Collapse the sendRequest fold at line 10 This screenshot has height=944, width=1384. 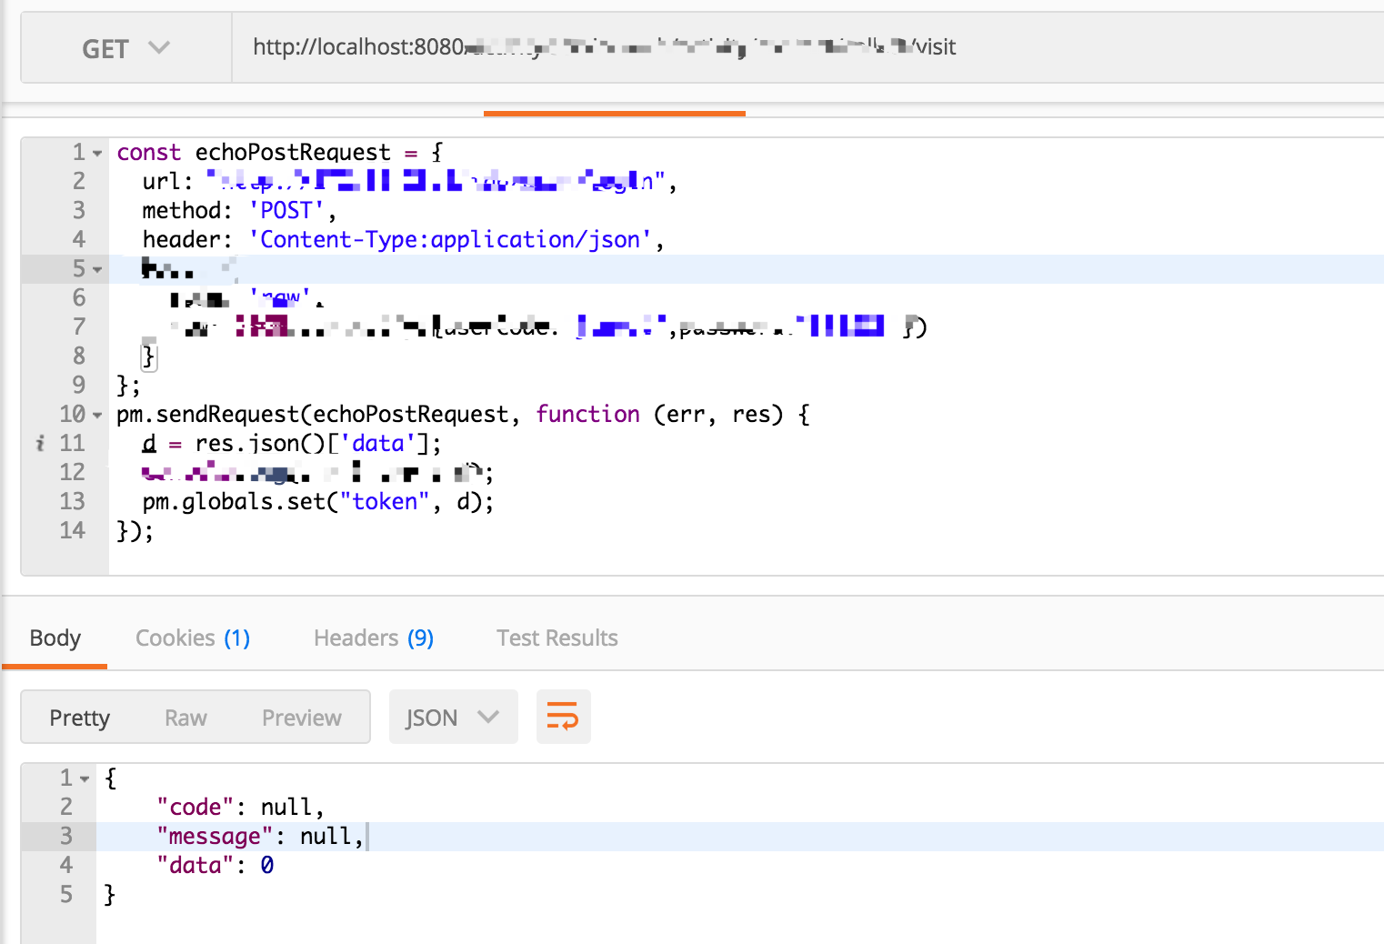point(97,416)
